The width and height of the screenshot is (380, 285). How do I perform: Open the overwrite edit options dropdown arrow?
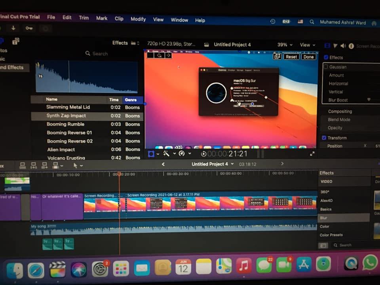pos(62,166)
